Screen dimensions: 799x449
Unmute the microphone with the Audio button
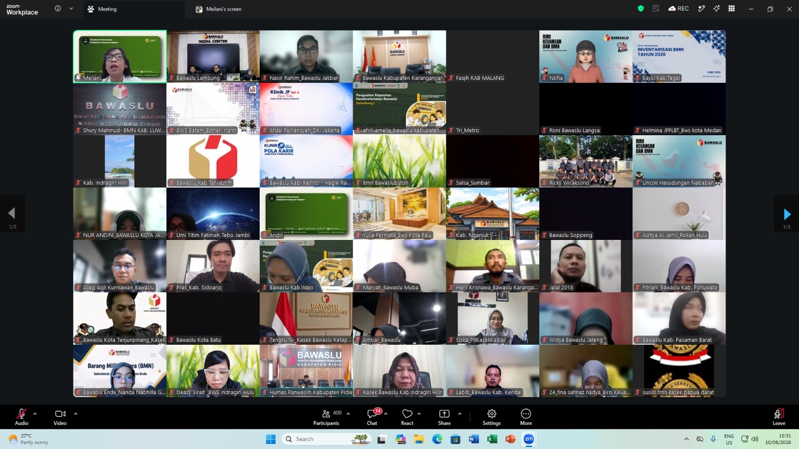click(x=21, y=417)
